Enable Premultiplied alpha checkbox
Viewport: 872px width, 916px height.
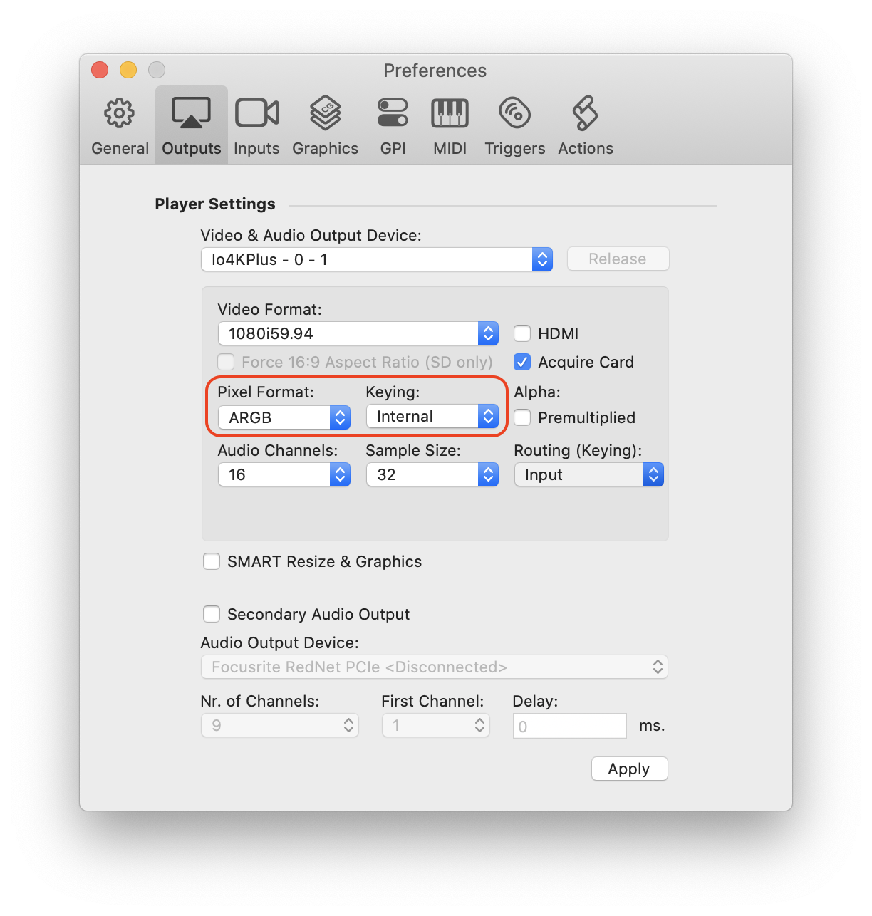coord(522,417)
